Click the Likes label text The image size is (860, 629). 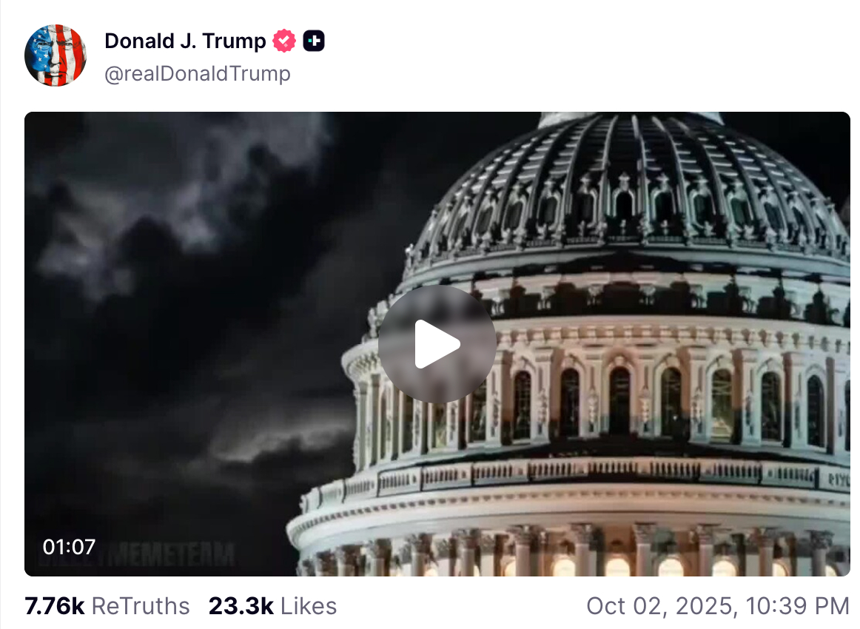[309, 606]
